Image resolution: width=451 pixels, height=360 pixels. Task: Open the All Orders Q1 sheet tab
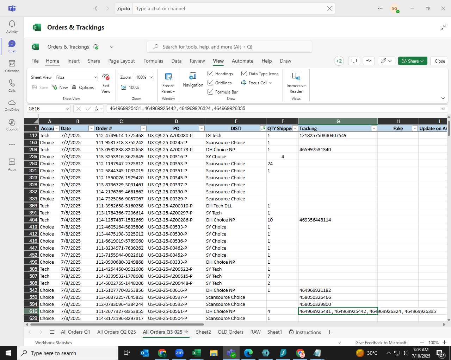tap(75, 332)
